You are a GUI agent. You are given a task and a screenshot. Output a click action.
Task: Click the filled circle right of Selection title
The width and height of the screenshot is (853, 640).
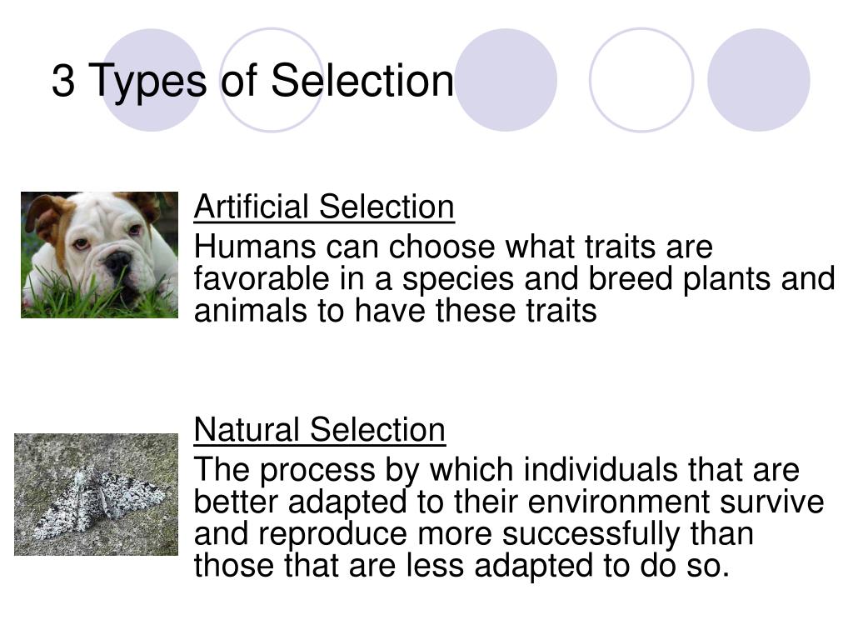(506, 80)
